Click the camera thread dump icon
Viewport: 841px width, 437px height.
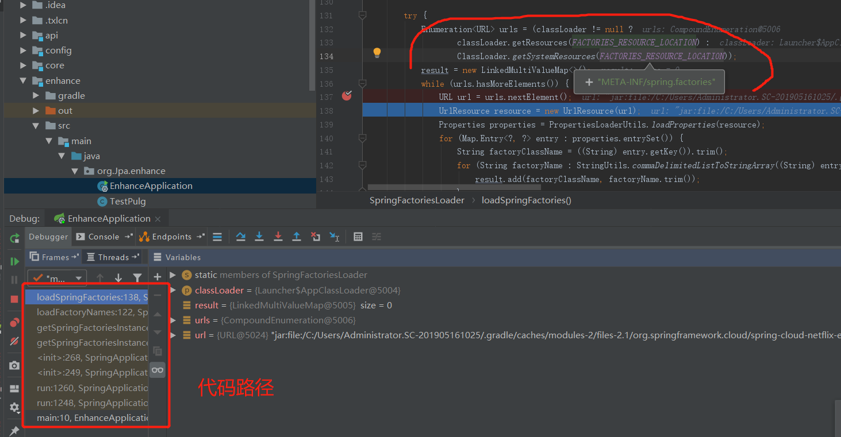click(x=14, y=365)
